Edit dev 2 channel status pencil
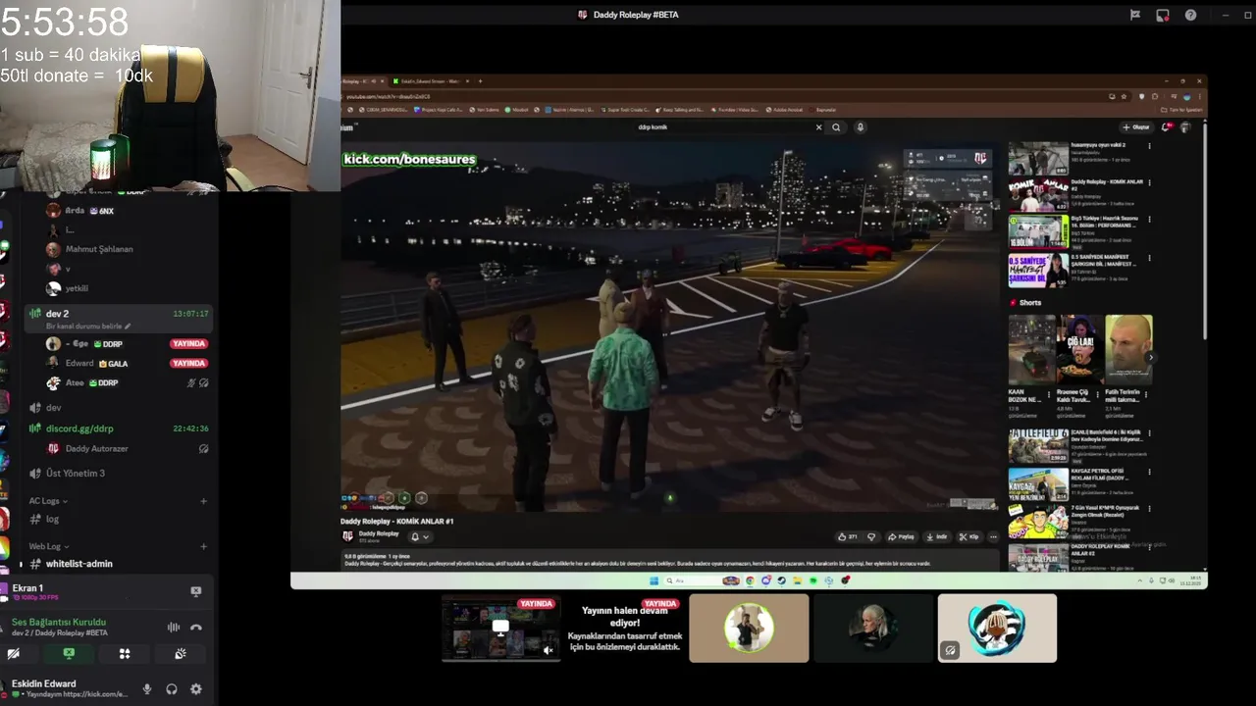The height and width of the screenshot is (706, 1256). (x=128, y=327)
